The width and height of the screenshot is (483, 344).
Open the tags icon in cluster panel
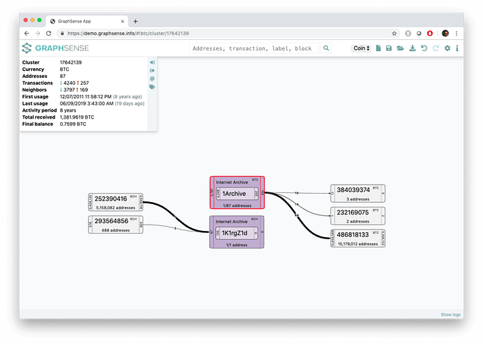[x=152, y=87]
